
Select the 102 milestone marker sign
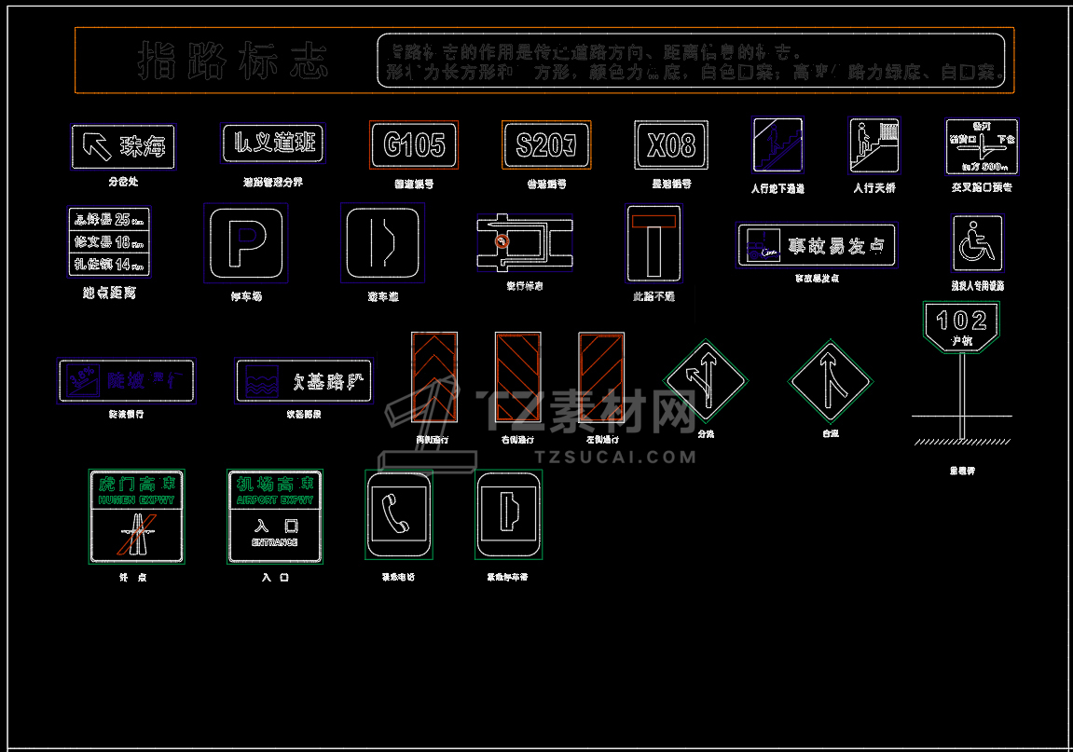click(961, 327)
